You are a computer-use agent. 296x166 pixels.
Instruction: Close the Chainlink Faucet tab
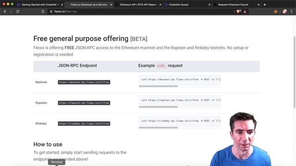click(210, 5)
